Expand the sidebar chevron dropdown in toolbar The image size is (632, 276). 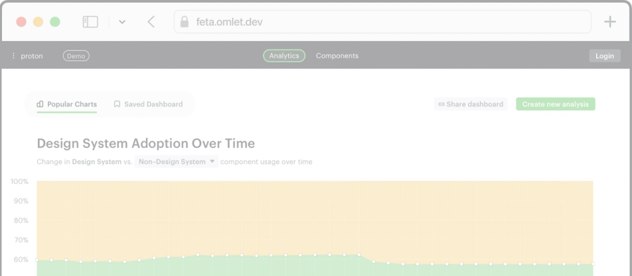tap(122, 22)
